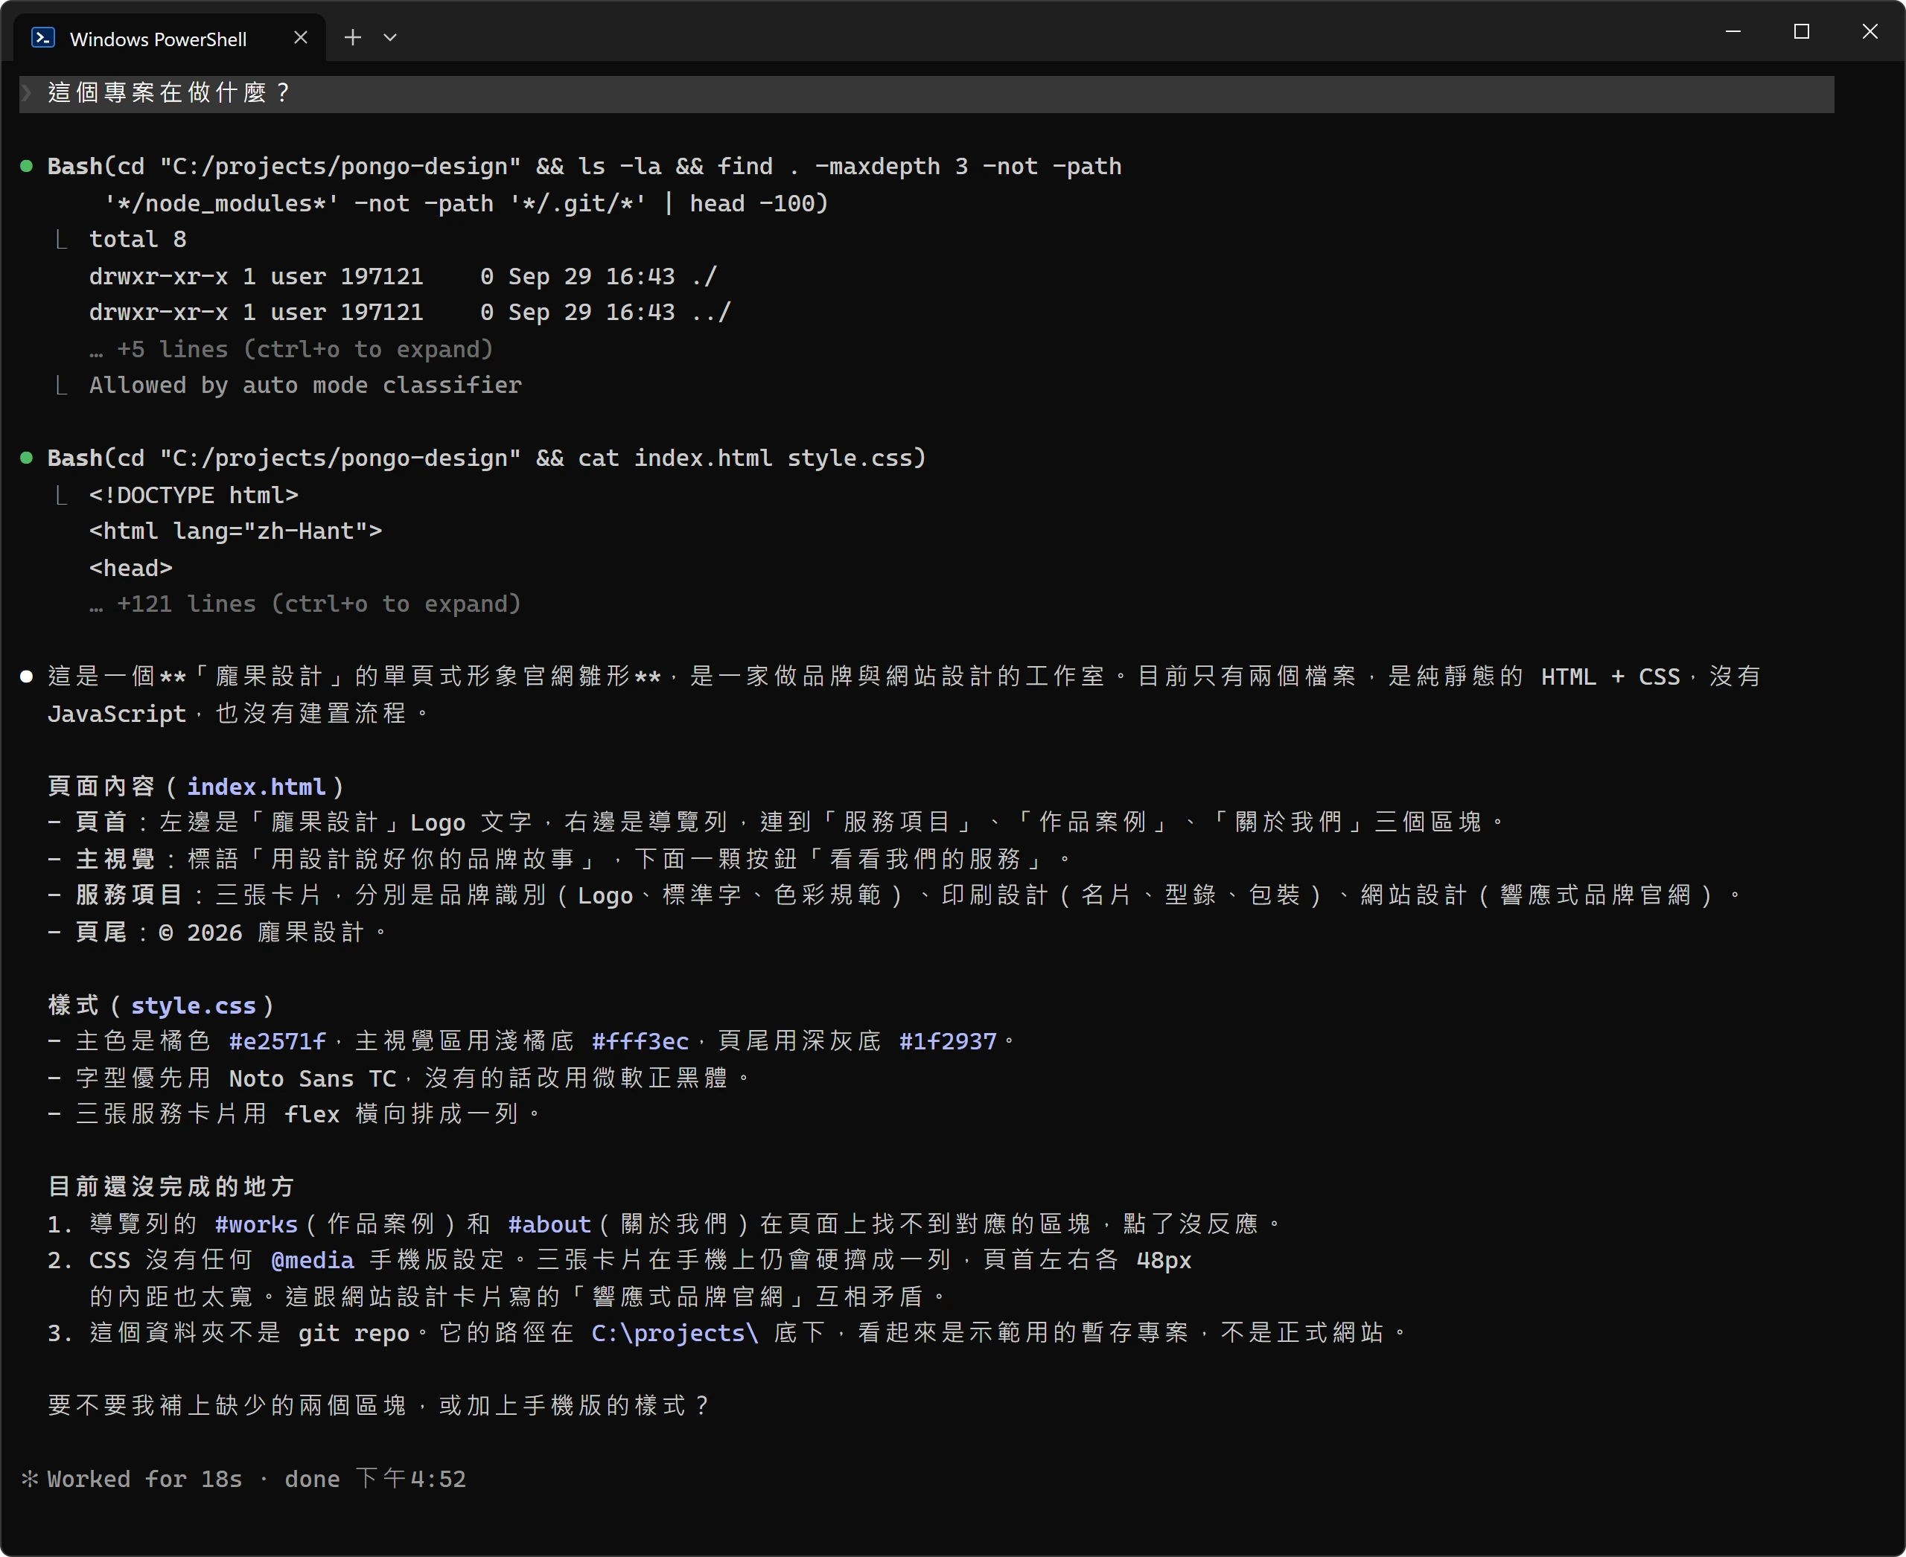Viewport: 1906px width, 1557px height.
Task: Click the color code #fff3ec
Action: pos(640,1041)
